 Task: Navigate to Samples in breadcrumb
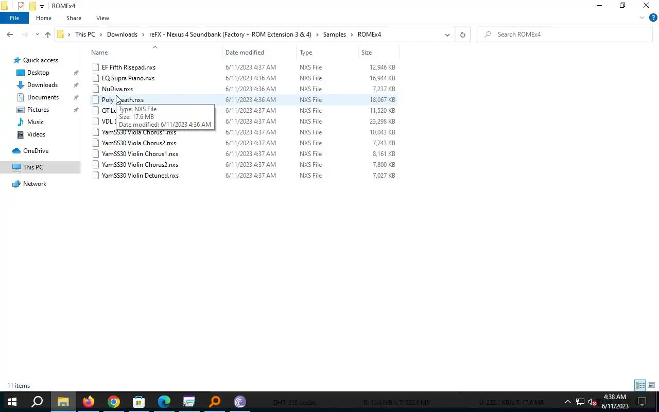click(335, 35)
